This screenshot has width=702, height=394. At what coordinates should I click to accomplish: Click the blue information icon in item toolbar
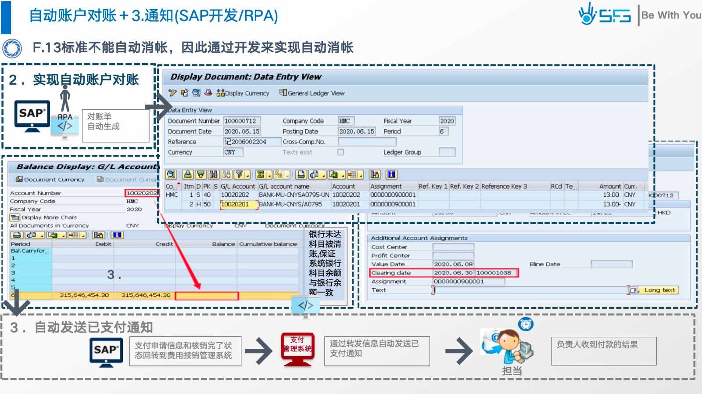[391, 174]
